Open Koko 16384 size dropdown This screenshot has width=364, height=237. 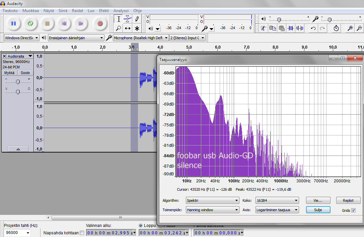[277, 200]
